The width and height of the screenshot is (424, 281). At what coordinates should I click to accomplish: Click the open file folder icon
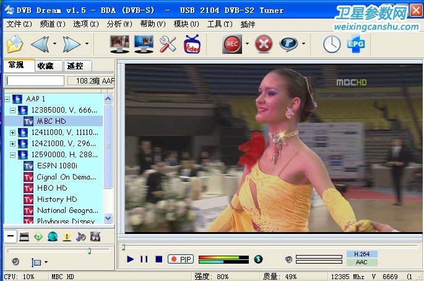[14, 44]
